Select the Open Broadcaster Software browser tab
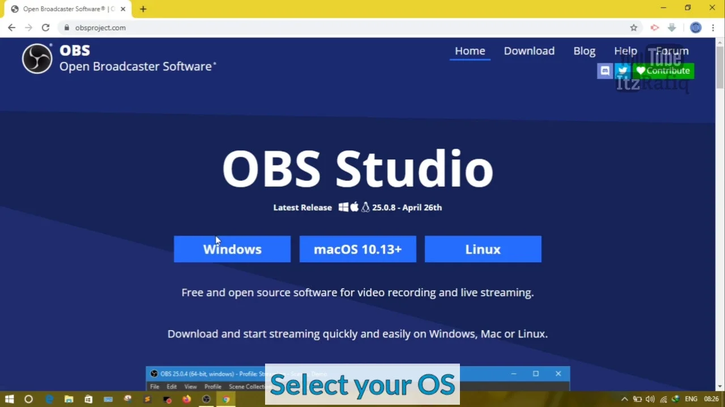The height and width of the screenshot is (407, 725). (x=68, y=9)
